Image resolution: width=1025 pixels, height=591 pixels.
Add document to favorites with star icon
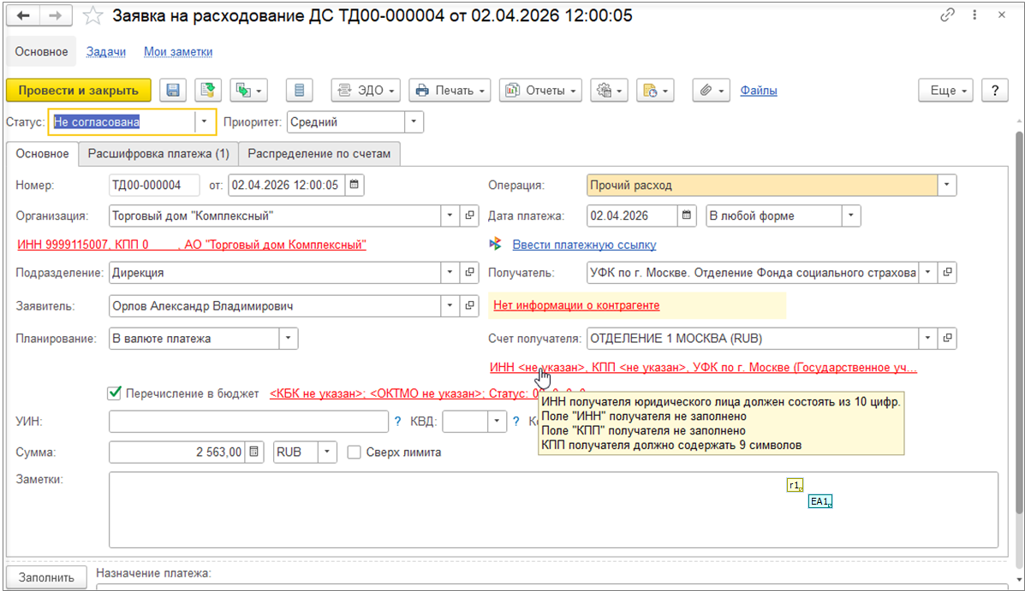tap(92, 16)
